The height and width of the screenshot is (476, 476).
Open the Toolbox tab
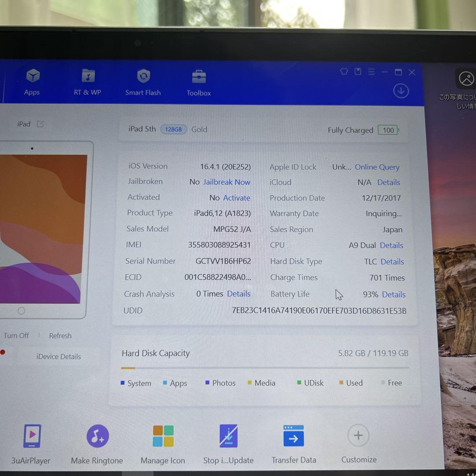coord(199,83)
